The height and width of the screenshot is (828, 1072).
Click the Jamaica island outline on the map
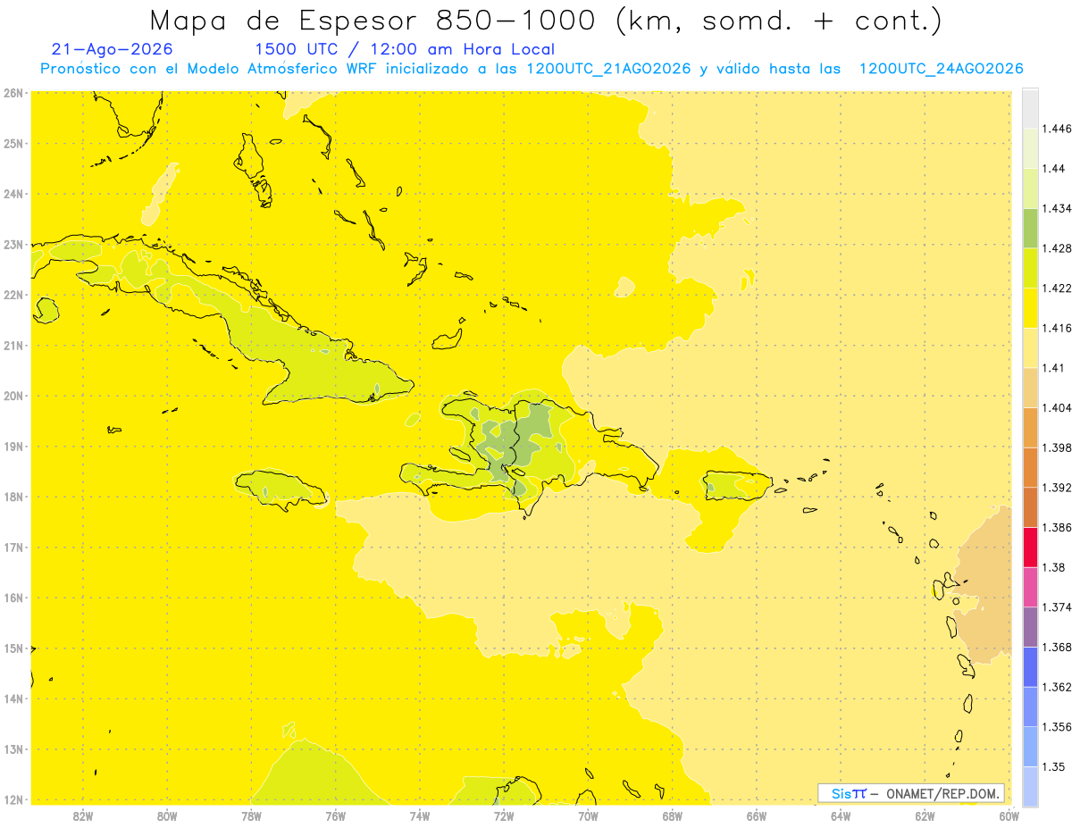[x=281, y=489]
